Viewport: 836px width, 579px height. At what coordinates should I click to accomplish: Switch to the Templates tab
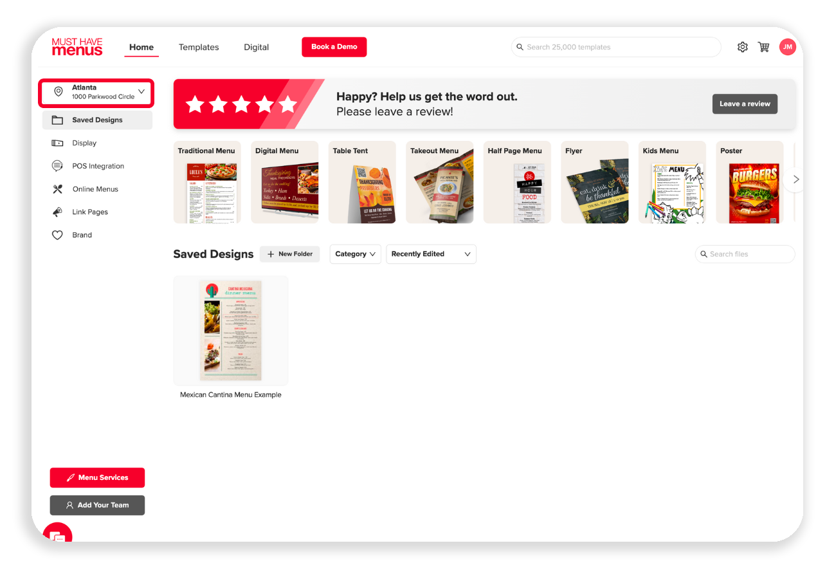[x=199, y=47]
